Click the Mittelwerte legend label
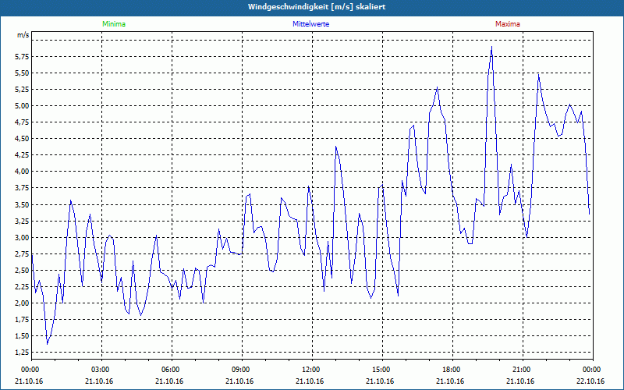624x390 pixels. coord(310,24)
